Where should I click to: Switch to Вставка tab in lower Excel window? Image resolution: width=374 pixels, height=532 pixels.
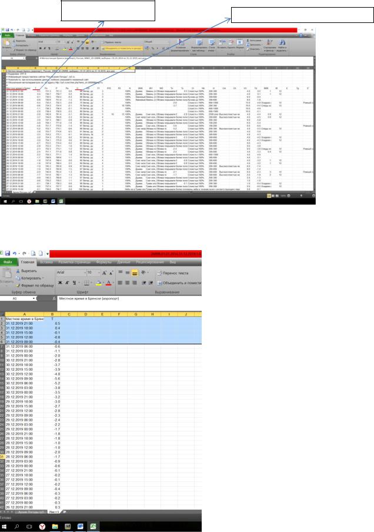(46, 262)
